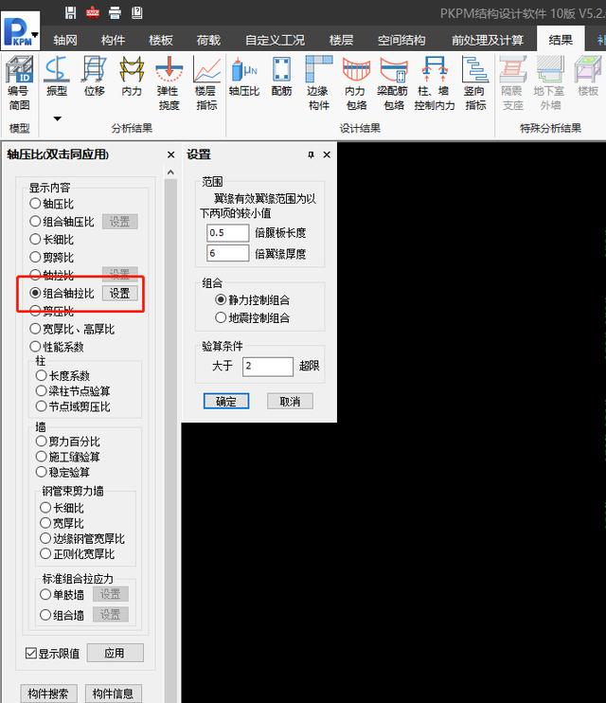This screenshot has width=606, height=703.
Task: Select the 剪跨比 radio option
Action: [51, 258]
